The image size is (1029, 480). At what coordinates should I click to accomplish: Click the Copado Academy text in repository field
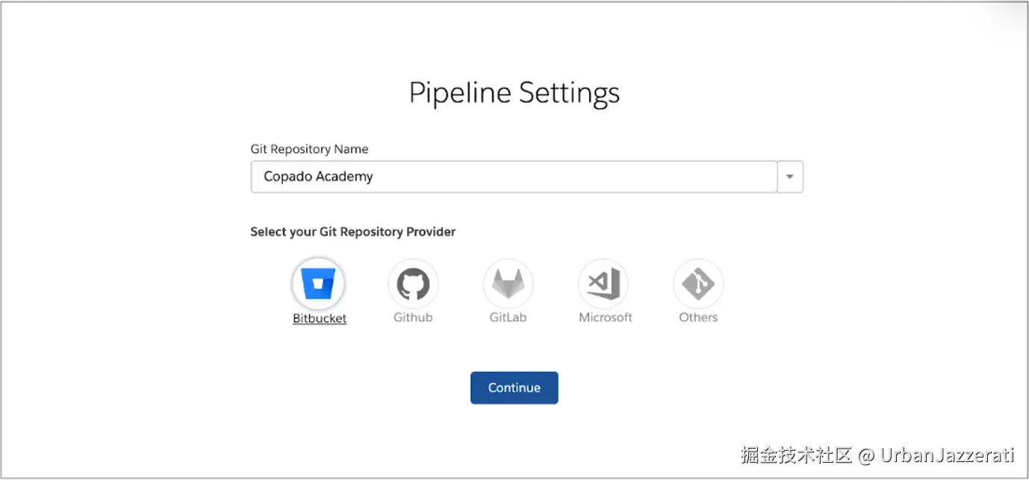tap(318, 177)
